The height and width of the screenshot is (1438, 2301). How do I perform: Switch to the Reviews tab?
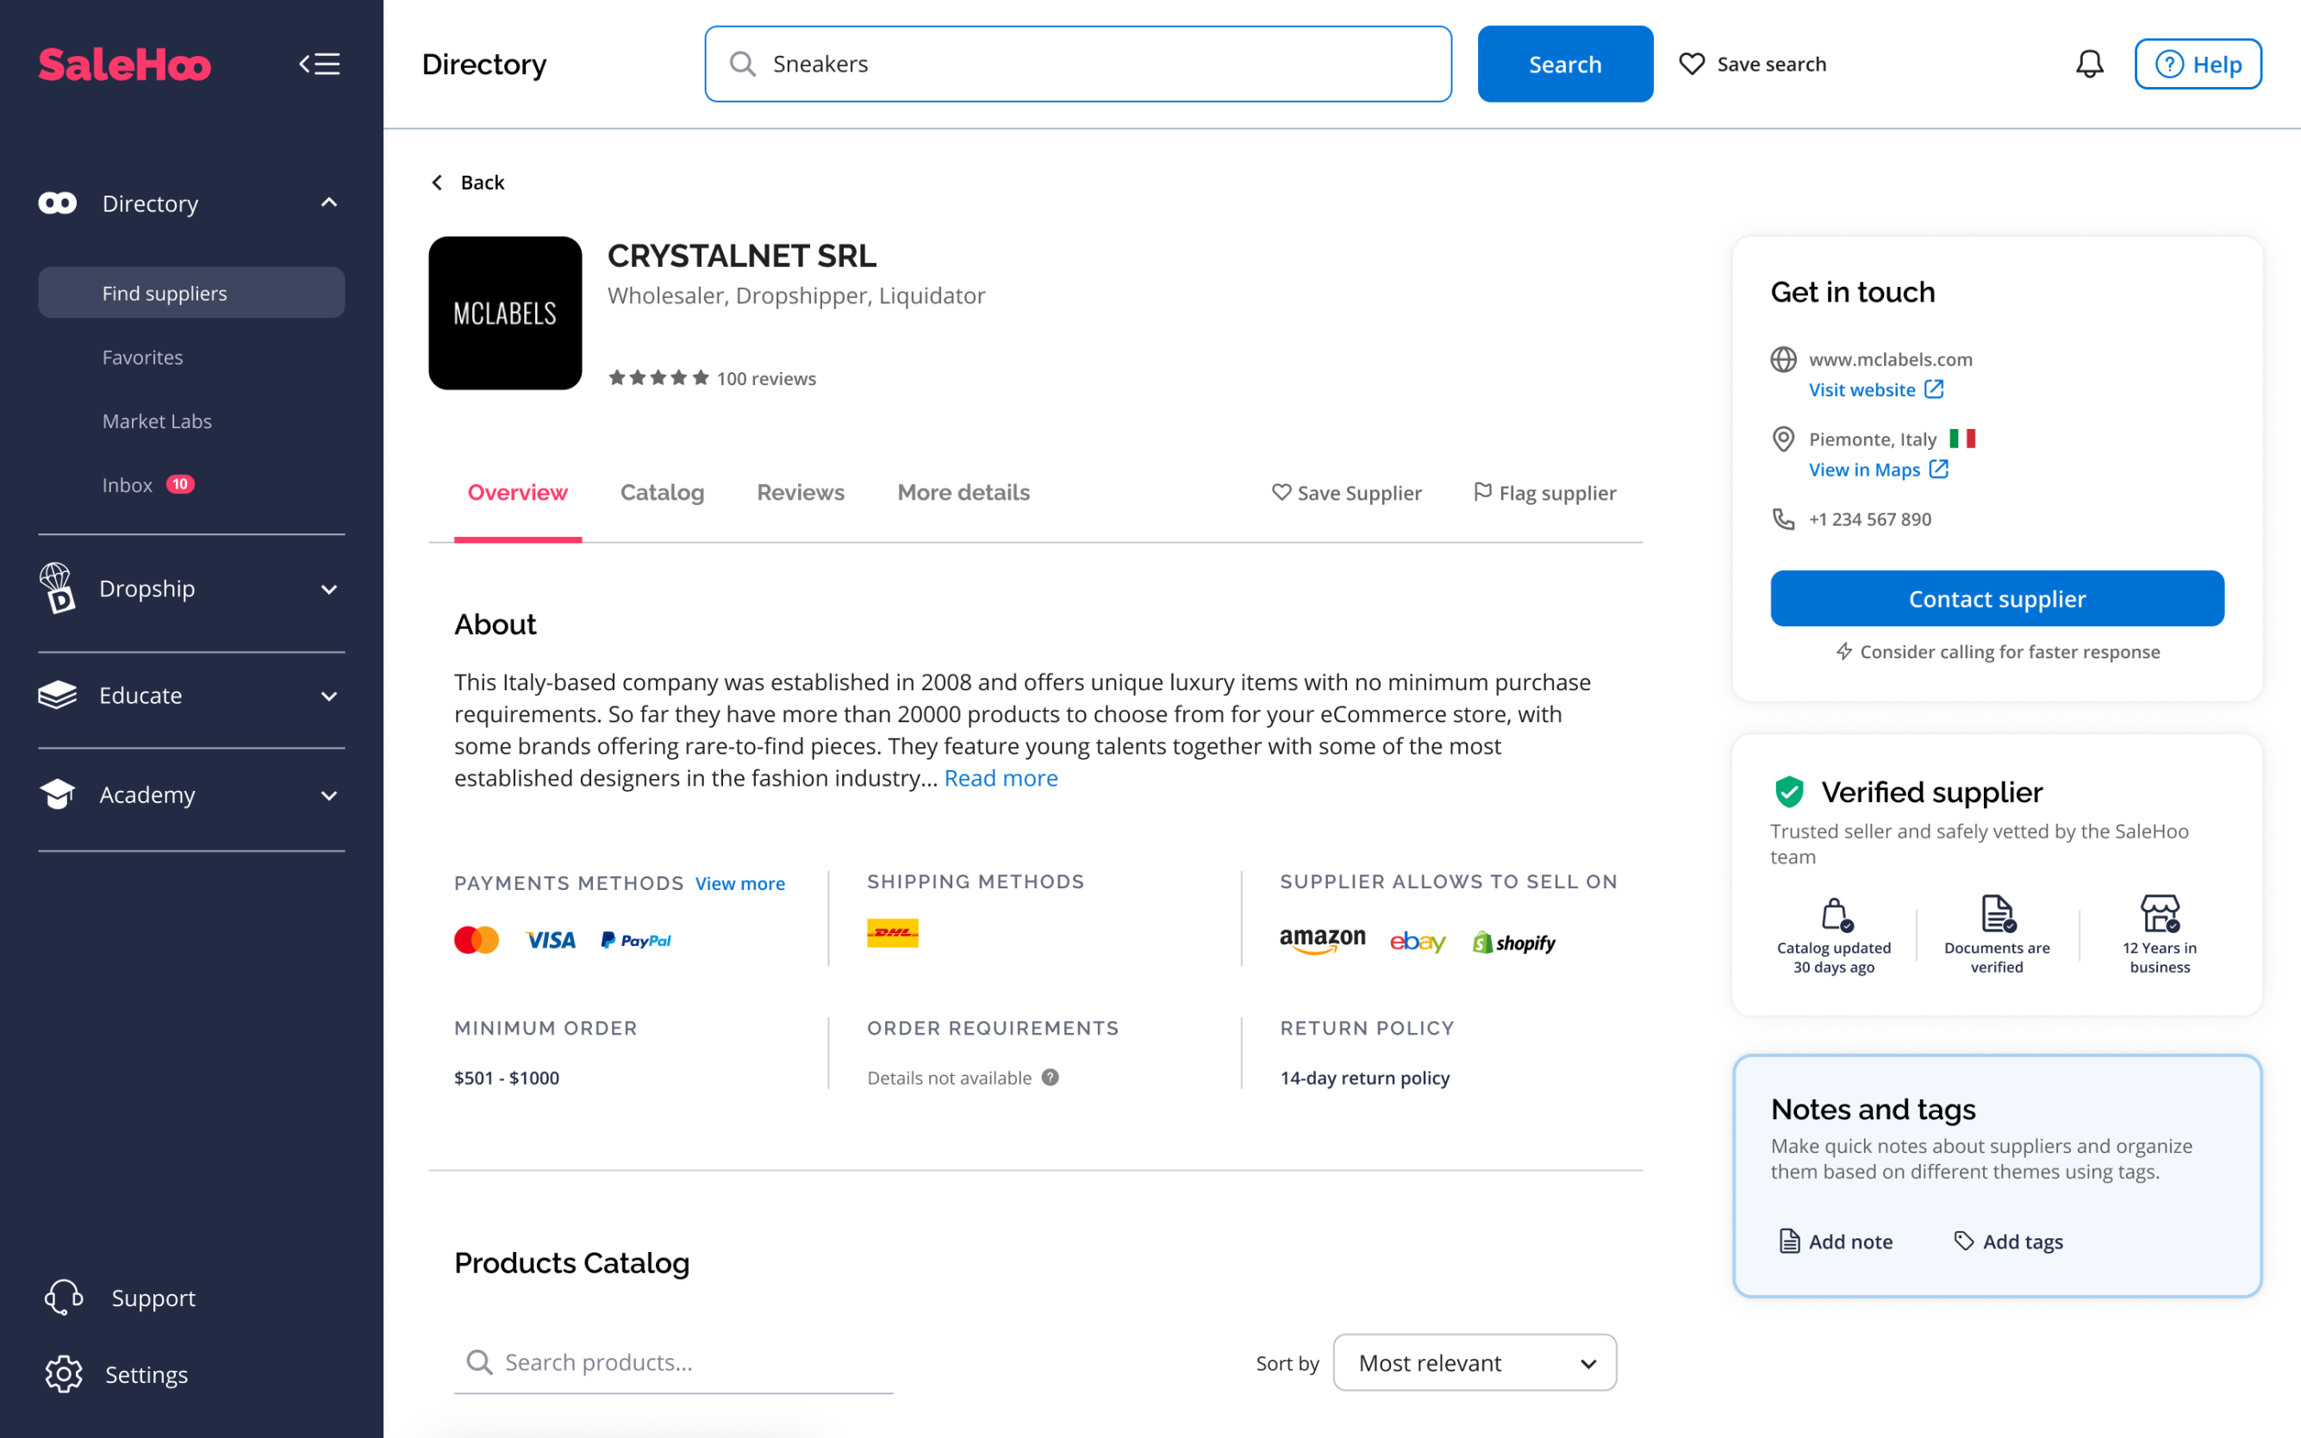(x=800, y=493)
